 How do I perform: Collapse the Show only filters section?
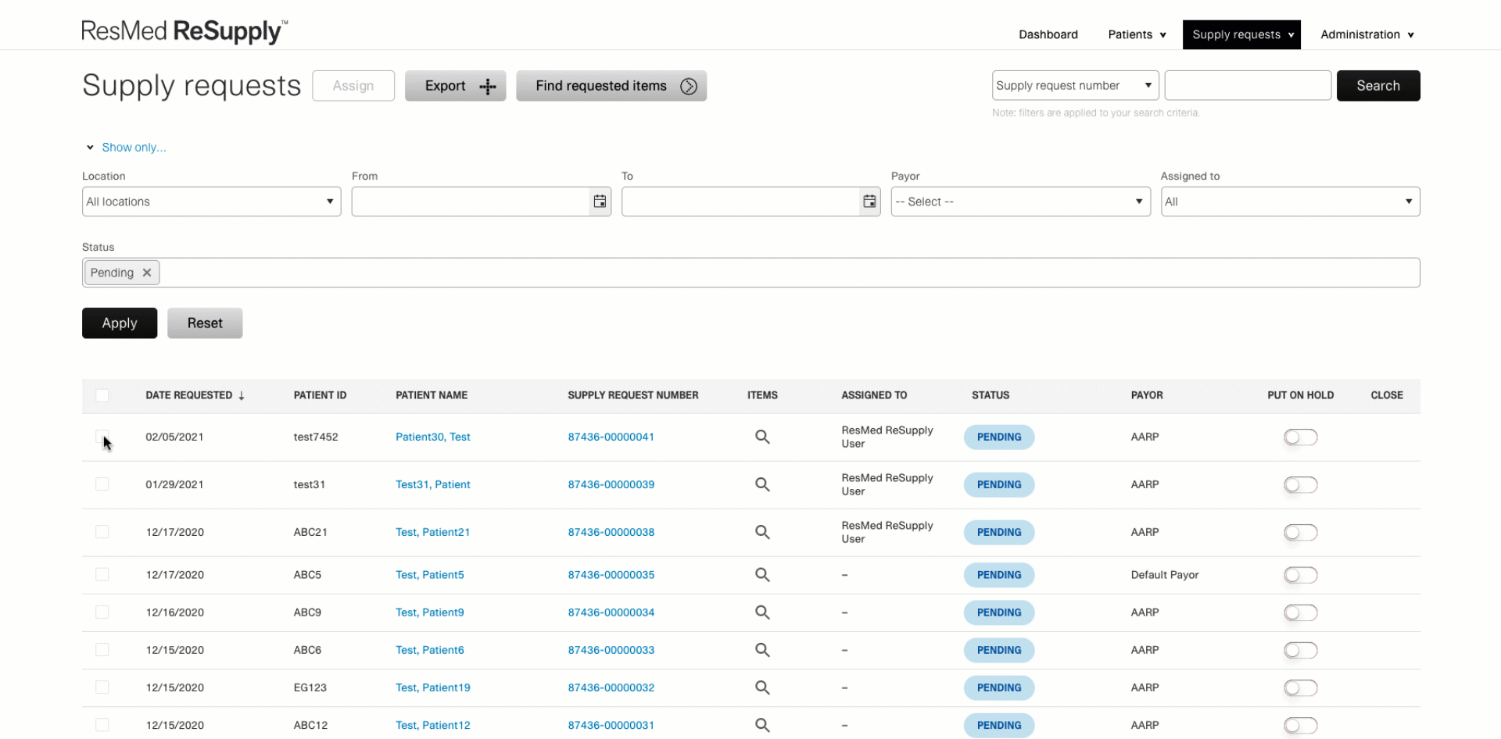(x=126, y=147)
